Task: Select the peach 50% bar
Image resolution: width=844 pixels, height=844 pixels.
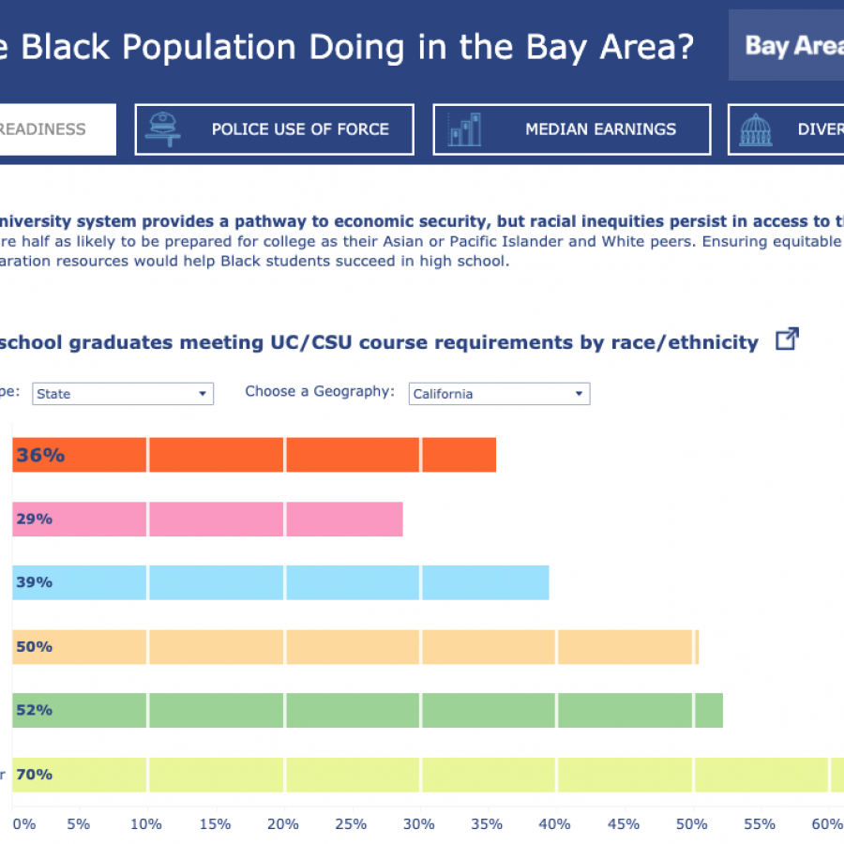Action: pos(354,646)
